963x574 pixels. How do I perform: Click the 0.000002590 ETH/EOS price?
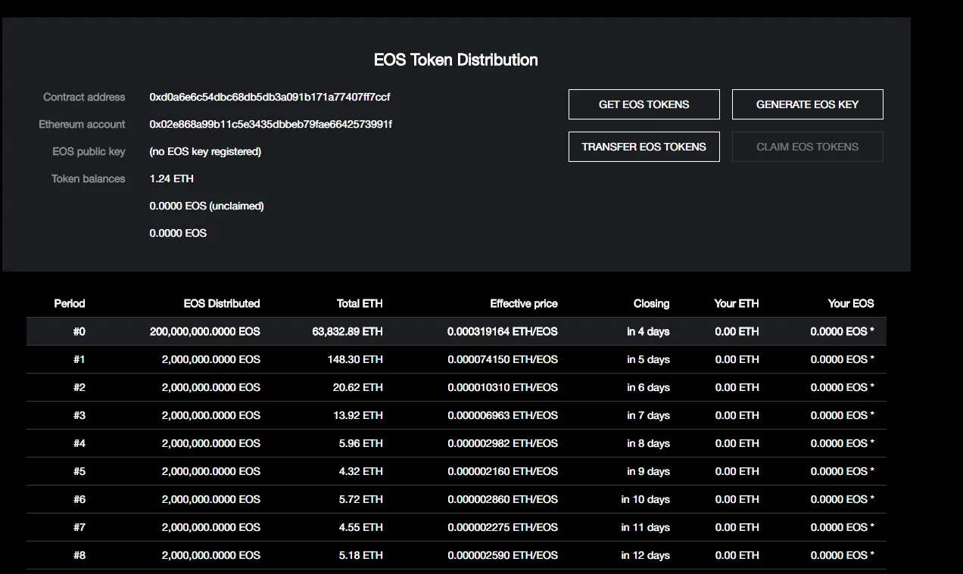tap(503, 555)
